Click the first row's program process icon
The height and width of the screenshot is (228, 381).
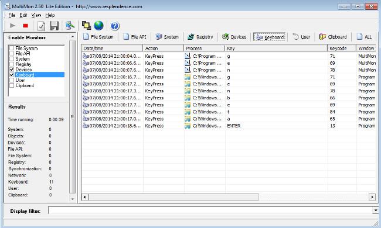188,56
